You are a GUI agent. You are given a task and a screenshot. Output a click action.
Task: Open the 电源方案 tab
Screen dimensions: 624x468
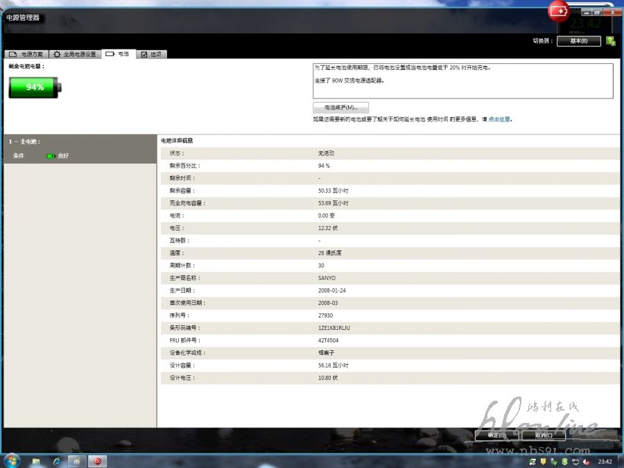(26, 54)
